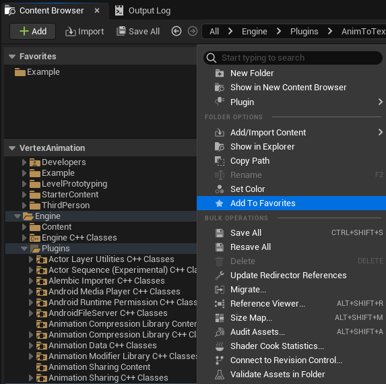Expand the ThirdPerson folder
The image size is (386, 384).
coord(24,205)
